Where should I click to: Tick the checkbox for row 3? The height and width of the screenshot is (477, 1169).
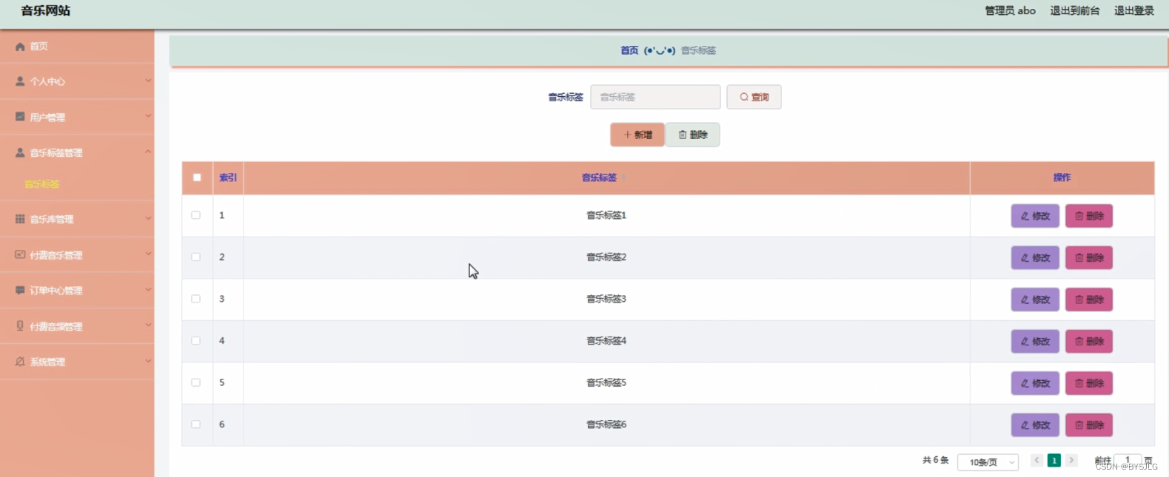point(195,299)
